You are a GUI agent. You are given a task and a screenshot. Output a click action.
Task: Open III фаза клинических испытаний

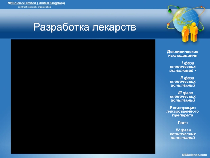(x=183, y=97)
